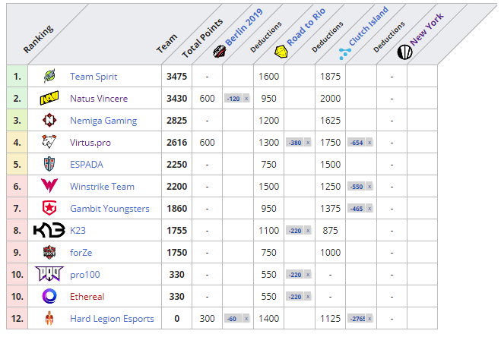
Task: Click the forZe logo icon
Action: tap(49, 252)
